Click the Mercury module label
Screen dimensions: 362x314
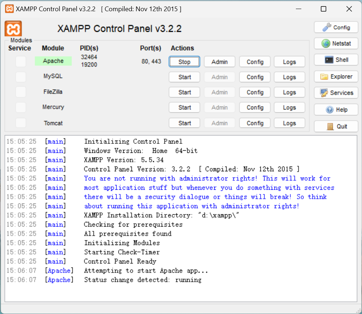coord(53,107)
